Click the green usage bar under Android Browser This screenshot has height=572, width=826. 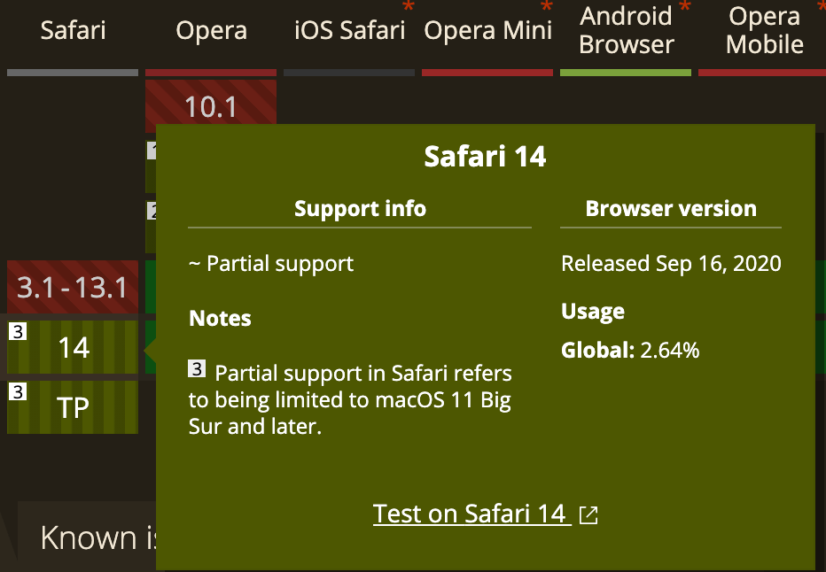pos(625,71)
